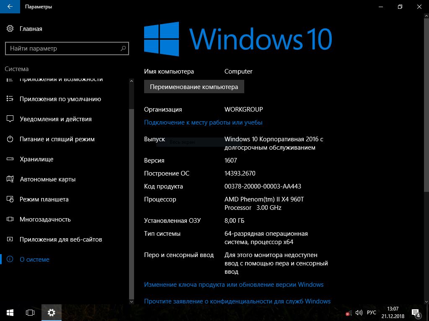Go back using the arrow button
This screenshot has width=429, height=321.
(10, 7)
